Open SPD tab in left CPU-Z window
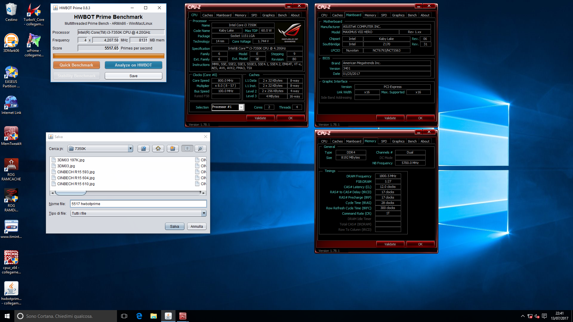Viewport: 573px width, 322px height. click(x=254, y=15)
